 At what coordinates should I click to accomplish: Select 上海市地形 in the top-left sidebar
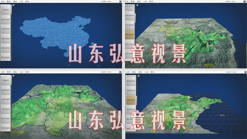[5, 29]
